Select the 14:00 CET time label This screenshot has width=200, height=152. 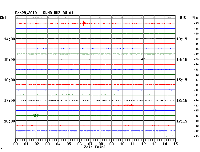tap(10, 39)
